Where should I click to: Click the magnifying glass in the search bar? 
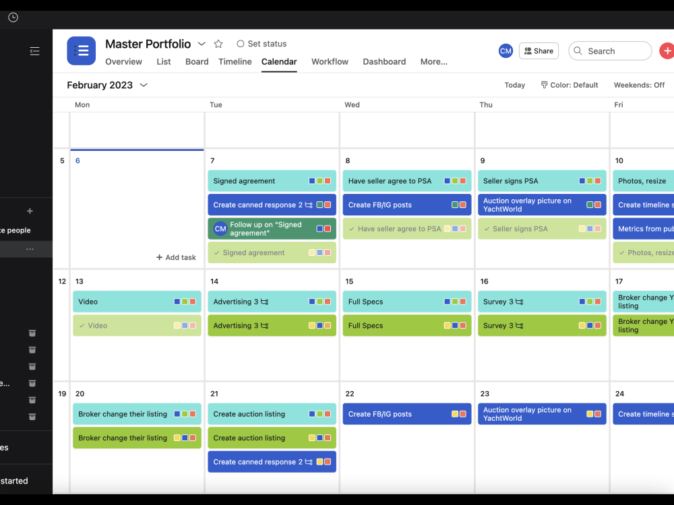point(578,51)
